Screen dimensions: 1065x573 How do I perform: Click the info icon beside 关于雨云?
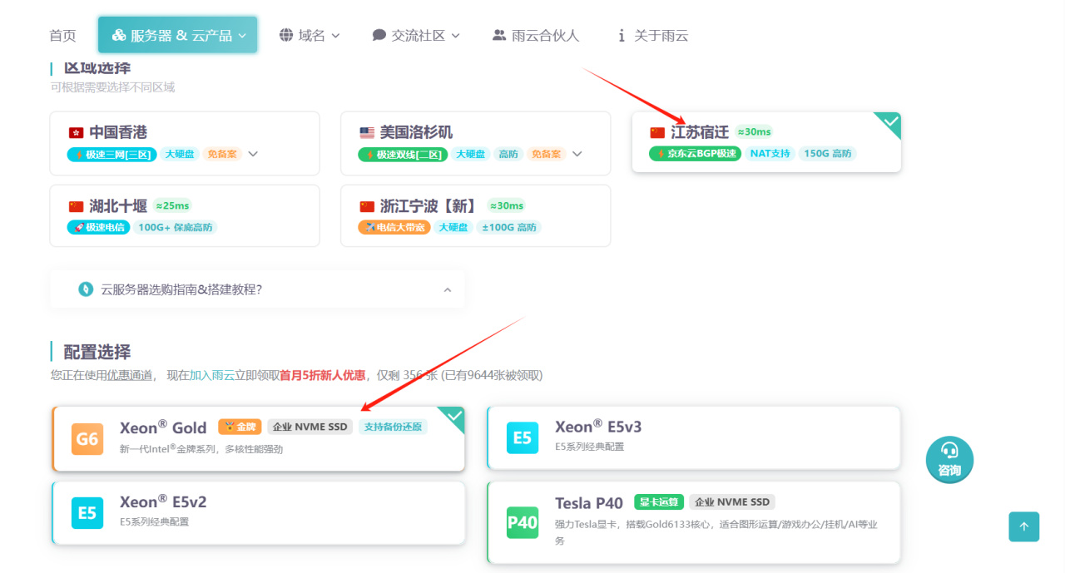tap(621, 36)
